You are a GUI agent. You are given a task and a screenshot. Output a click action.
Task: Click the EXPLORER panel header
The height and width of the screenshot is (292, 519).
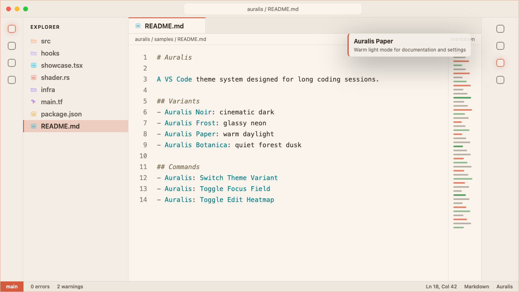click(45, 27)
